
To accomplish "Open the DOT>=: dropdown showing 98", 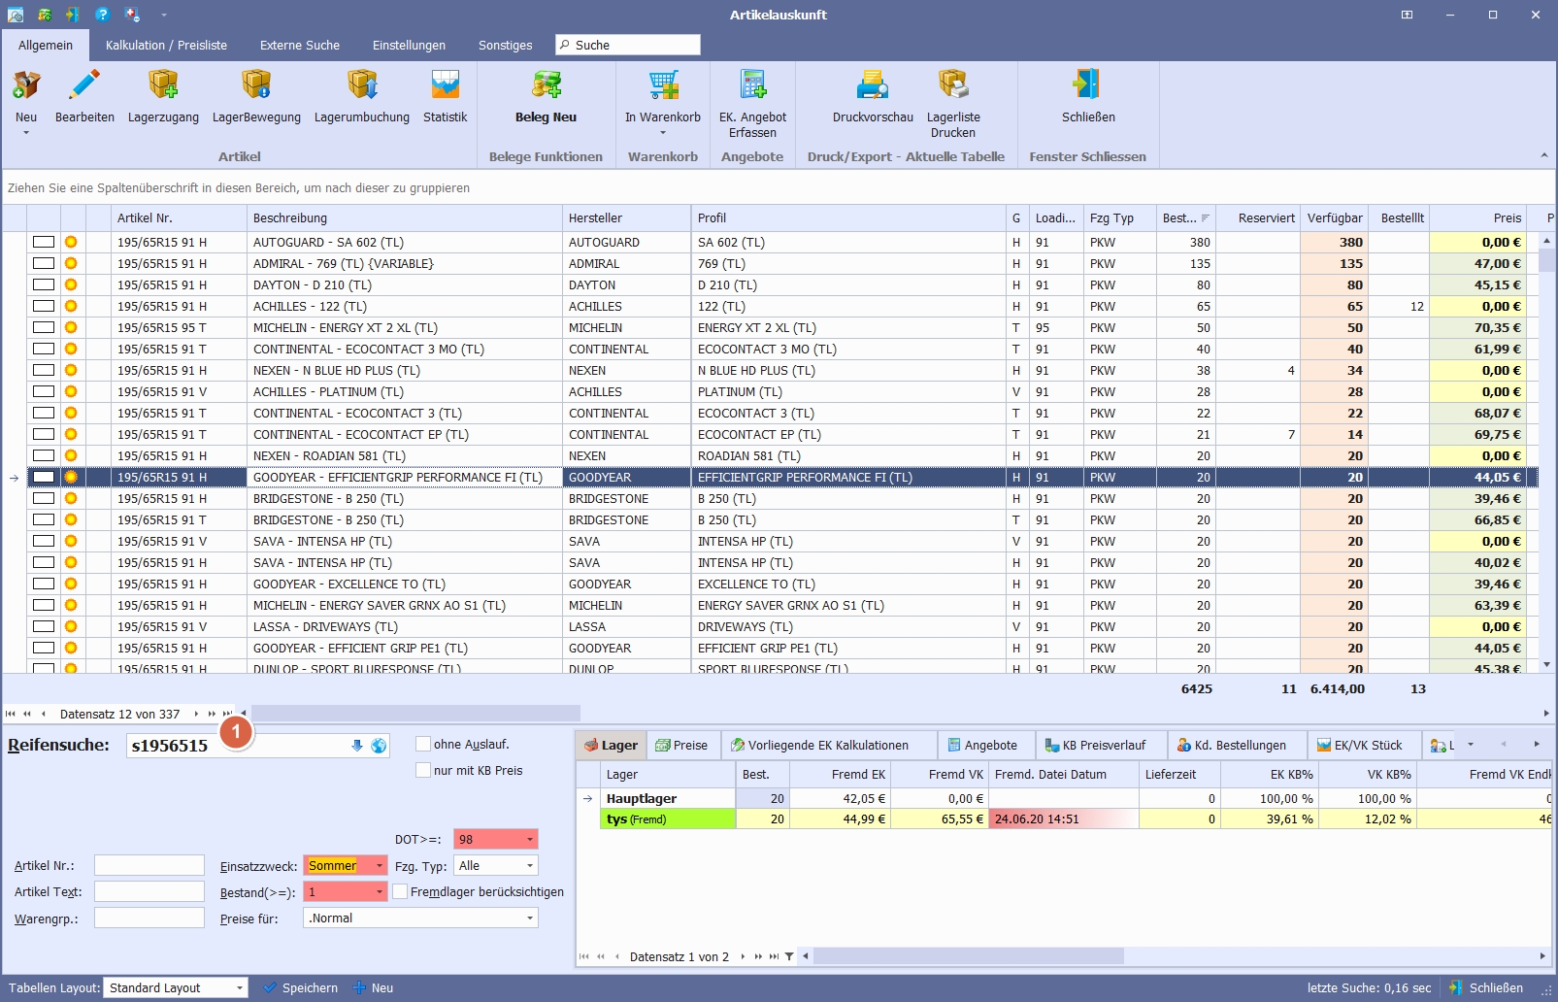I will click(x=530, y=839).
